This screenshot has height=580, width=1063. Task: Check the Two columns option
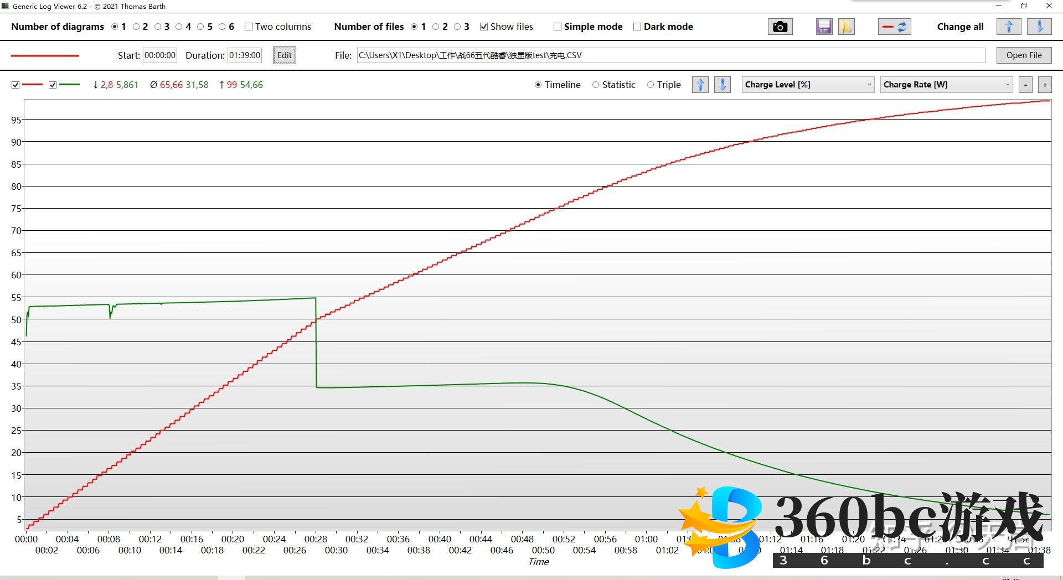[249, 27]
